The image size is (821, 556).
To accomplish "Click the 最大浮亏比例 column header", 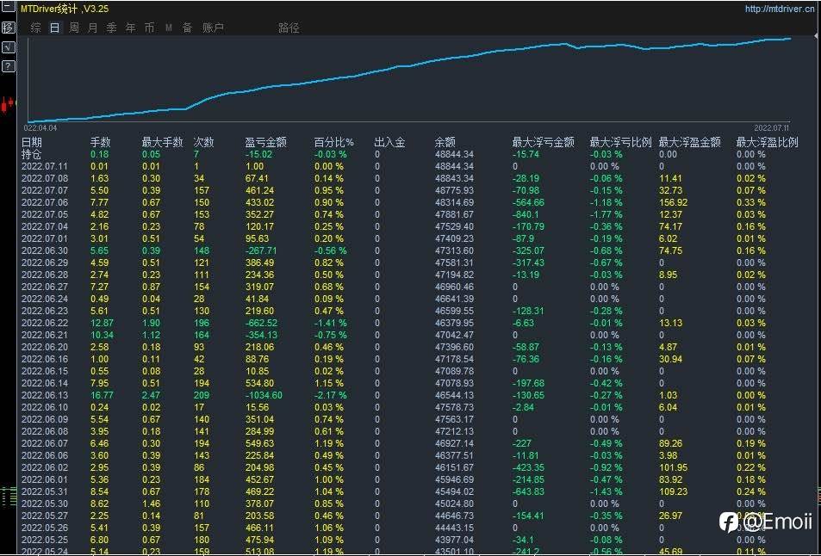I will (620, 142).
